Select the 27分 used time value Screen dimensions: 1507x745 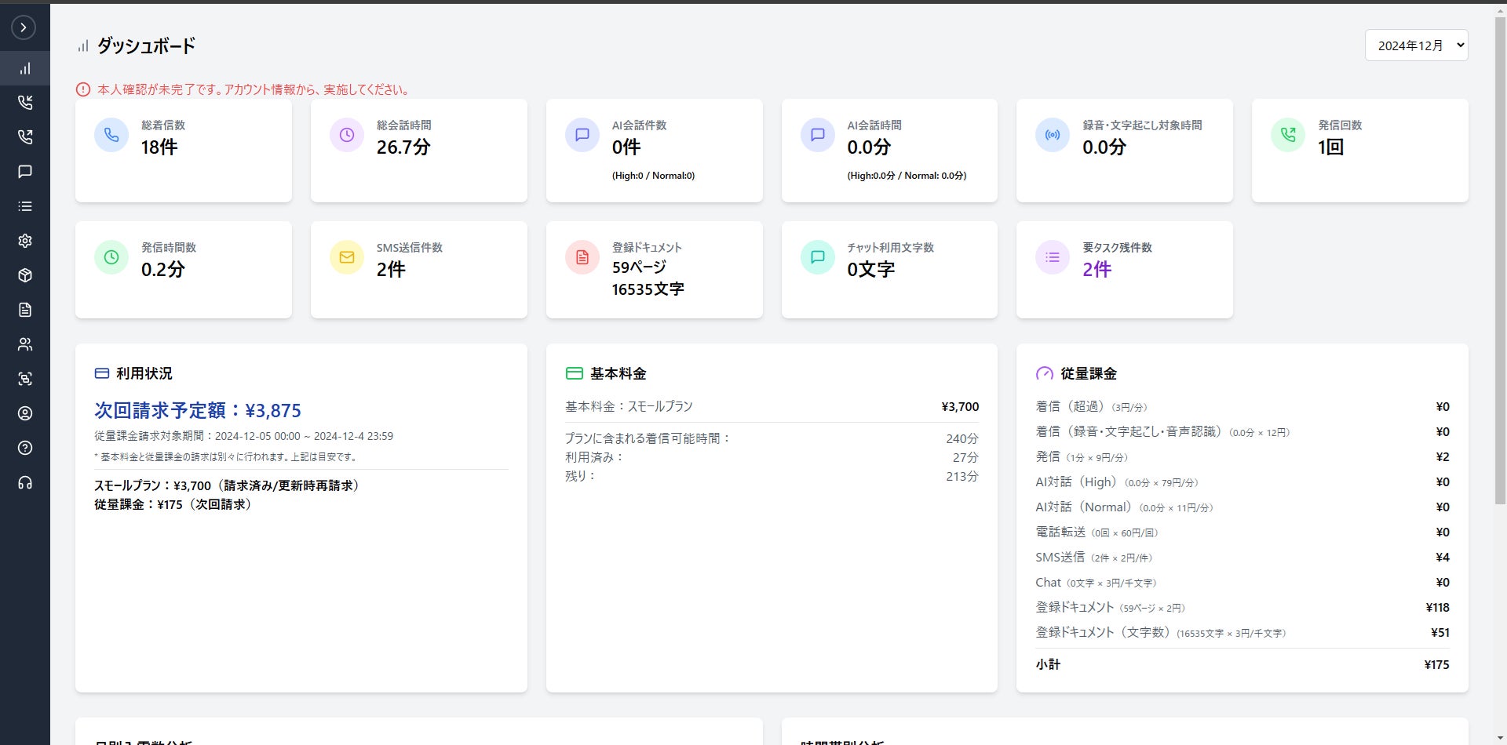[x=965, y=457]
